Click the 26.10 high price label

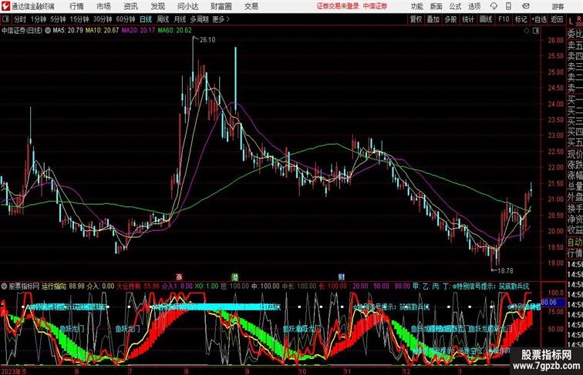pos(207,40)
